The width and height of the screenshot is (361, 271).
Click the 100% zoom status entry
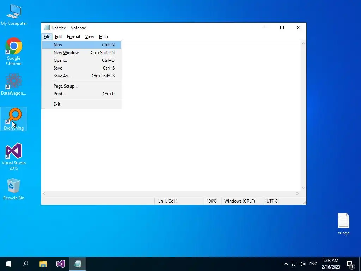[212, 201]
